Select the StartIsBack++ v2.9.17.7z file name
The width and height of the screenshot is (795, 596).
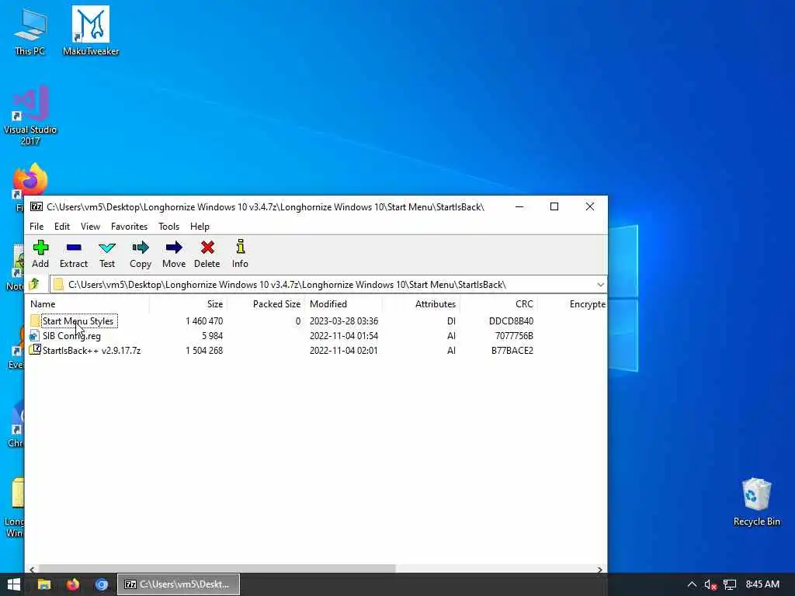click(x=92, y=350)
